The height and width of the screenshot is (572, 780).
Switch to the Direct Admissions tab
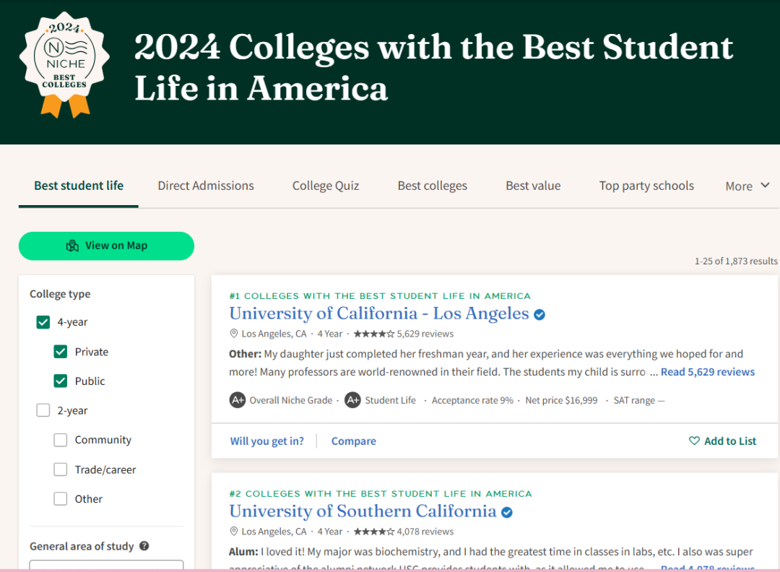(x=206, y=186)
